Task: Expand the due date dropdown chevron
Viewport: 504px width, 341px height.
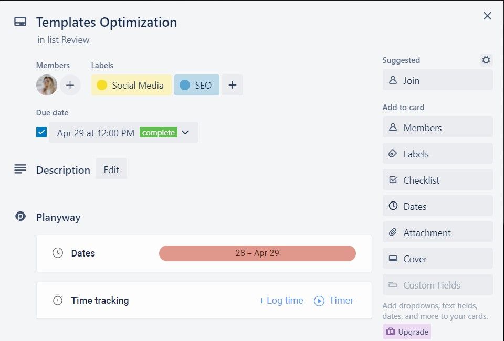Action: tap(185, 133)
